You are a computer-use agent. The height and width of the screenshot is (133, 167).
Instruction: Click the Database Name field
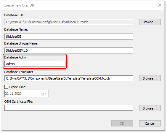click(69, 37)
